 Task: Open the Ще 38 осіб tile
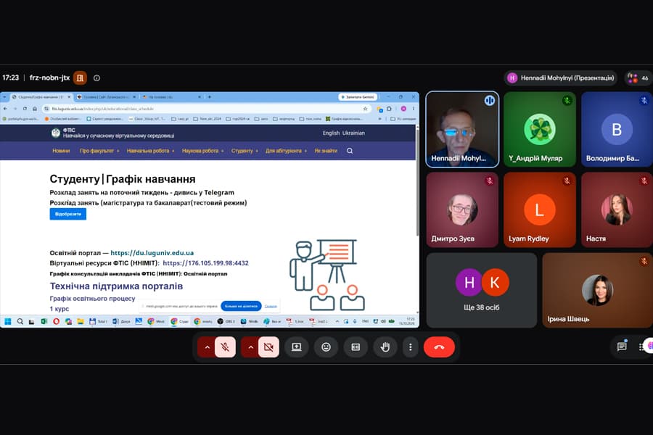tap(482, 290)
